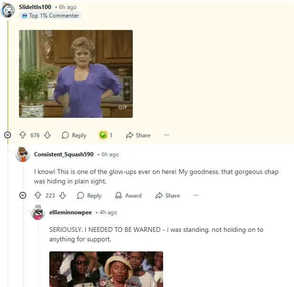Upvote Consistent_Squash590's comment

[x=38, y=195]
